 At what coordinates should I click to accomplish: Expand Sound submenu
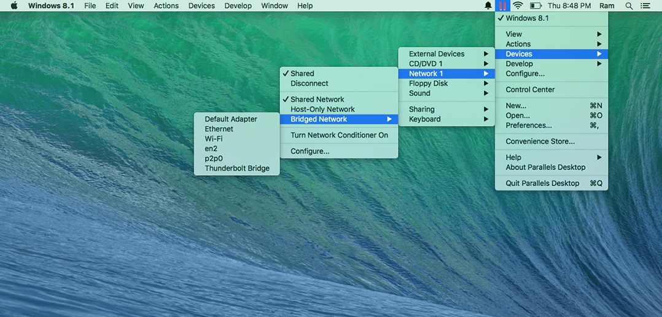[x=446, y=93]
